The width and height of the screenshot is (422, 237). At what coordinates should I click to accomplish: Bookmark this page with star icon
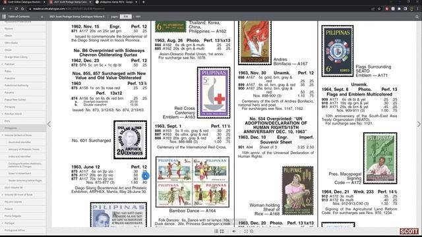click(379, 9)
